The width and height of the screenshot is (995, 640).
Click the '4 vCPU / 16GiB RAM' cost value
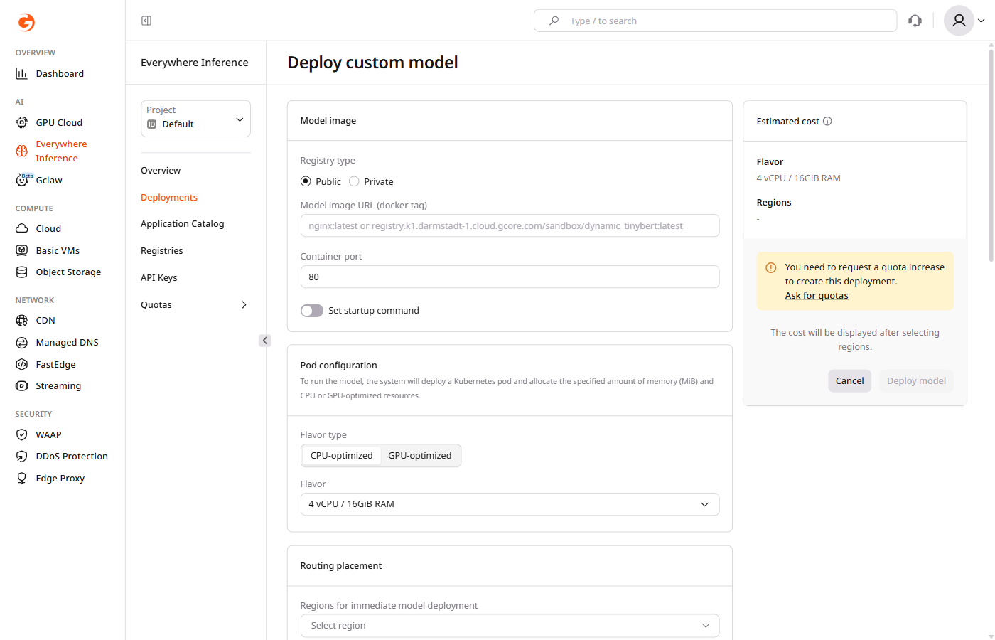pyautogui.click(x=798, y=178)
